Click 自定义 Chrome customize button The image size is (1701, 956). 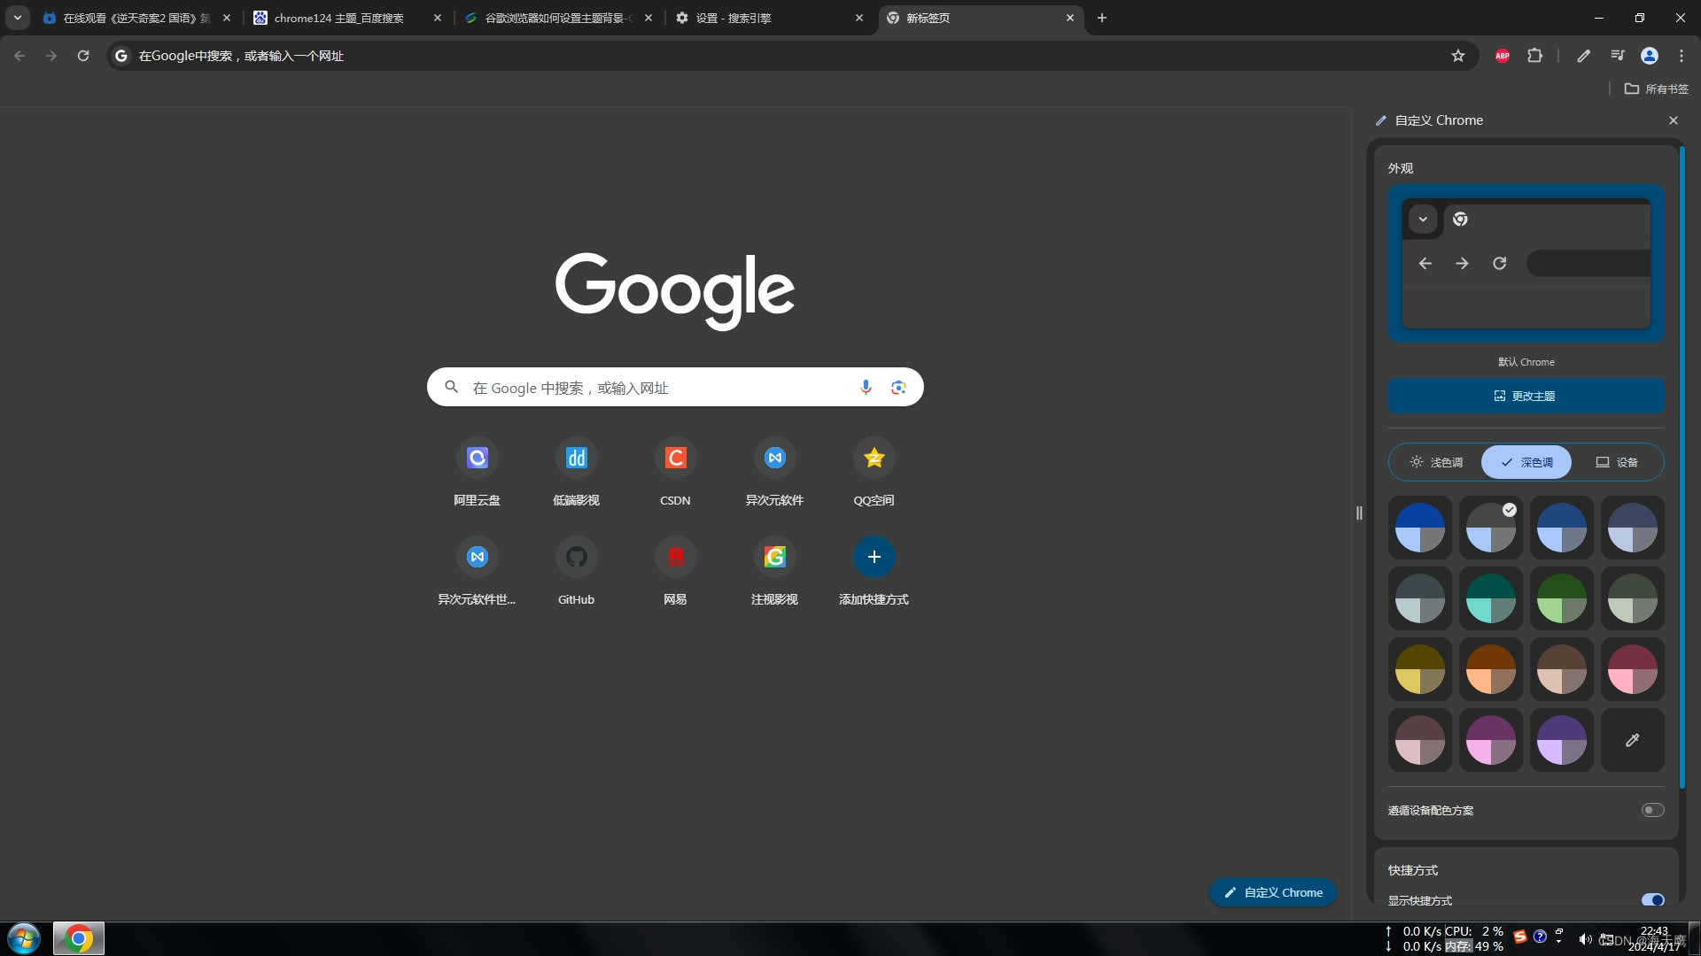click(1272, 891)
